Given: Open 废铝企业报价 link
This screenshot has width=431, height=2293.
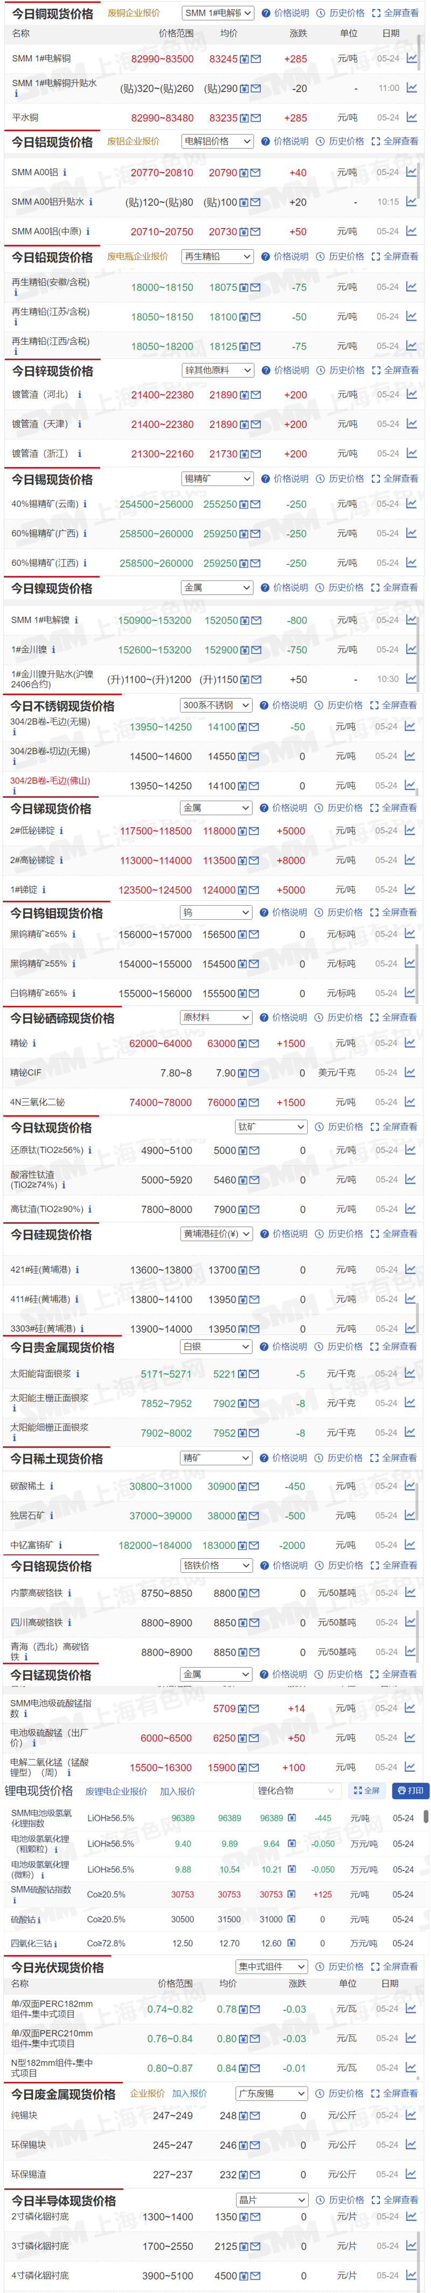Looking at the screenshot, I should (133, 142).
